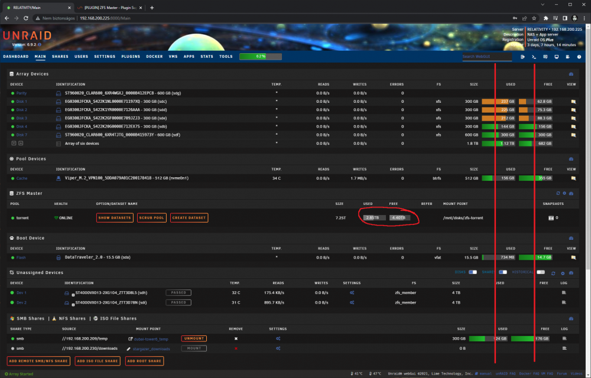Refresh the Unassigned Devices list
591x378 pixels.
pyautogui.click(x=553, y=273)
